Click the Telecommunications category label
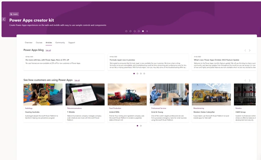Image resolution: width=261 pixels, height=160 pixels. pos(74,108)
